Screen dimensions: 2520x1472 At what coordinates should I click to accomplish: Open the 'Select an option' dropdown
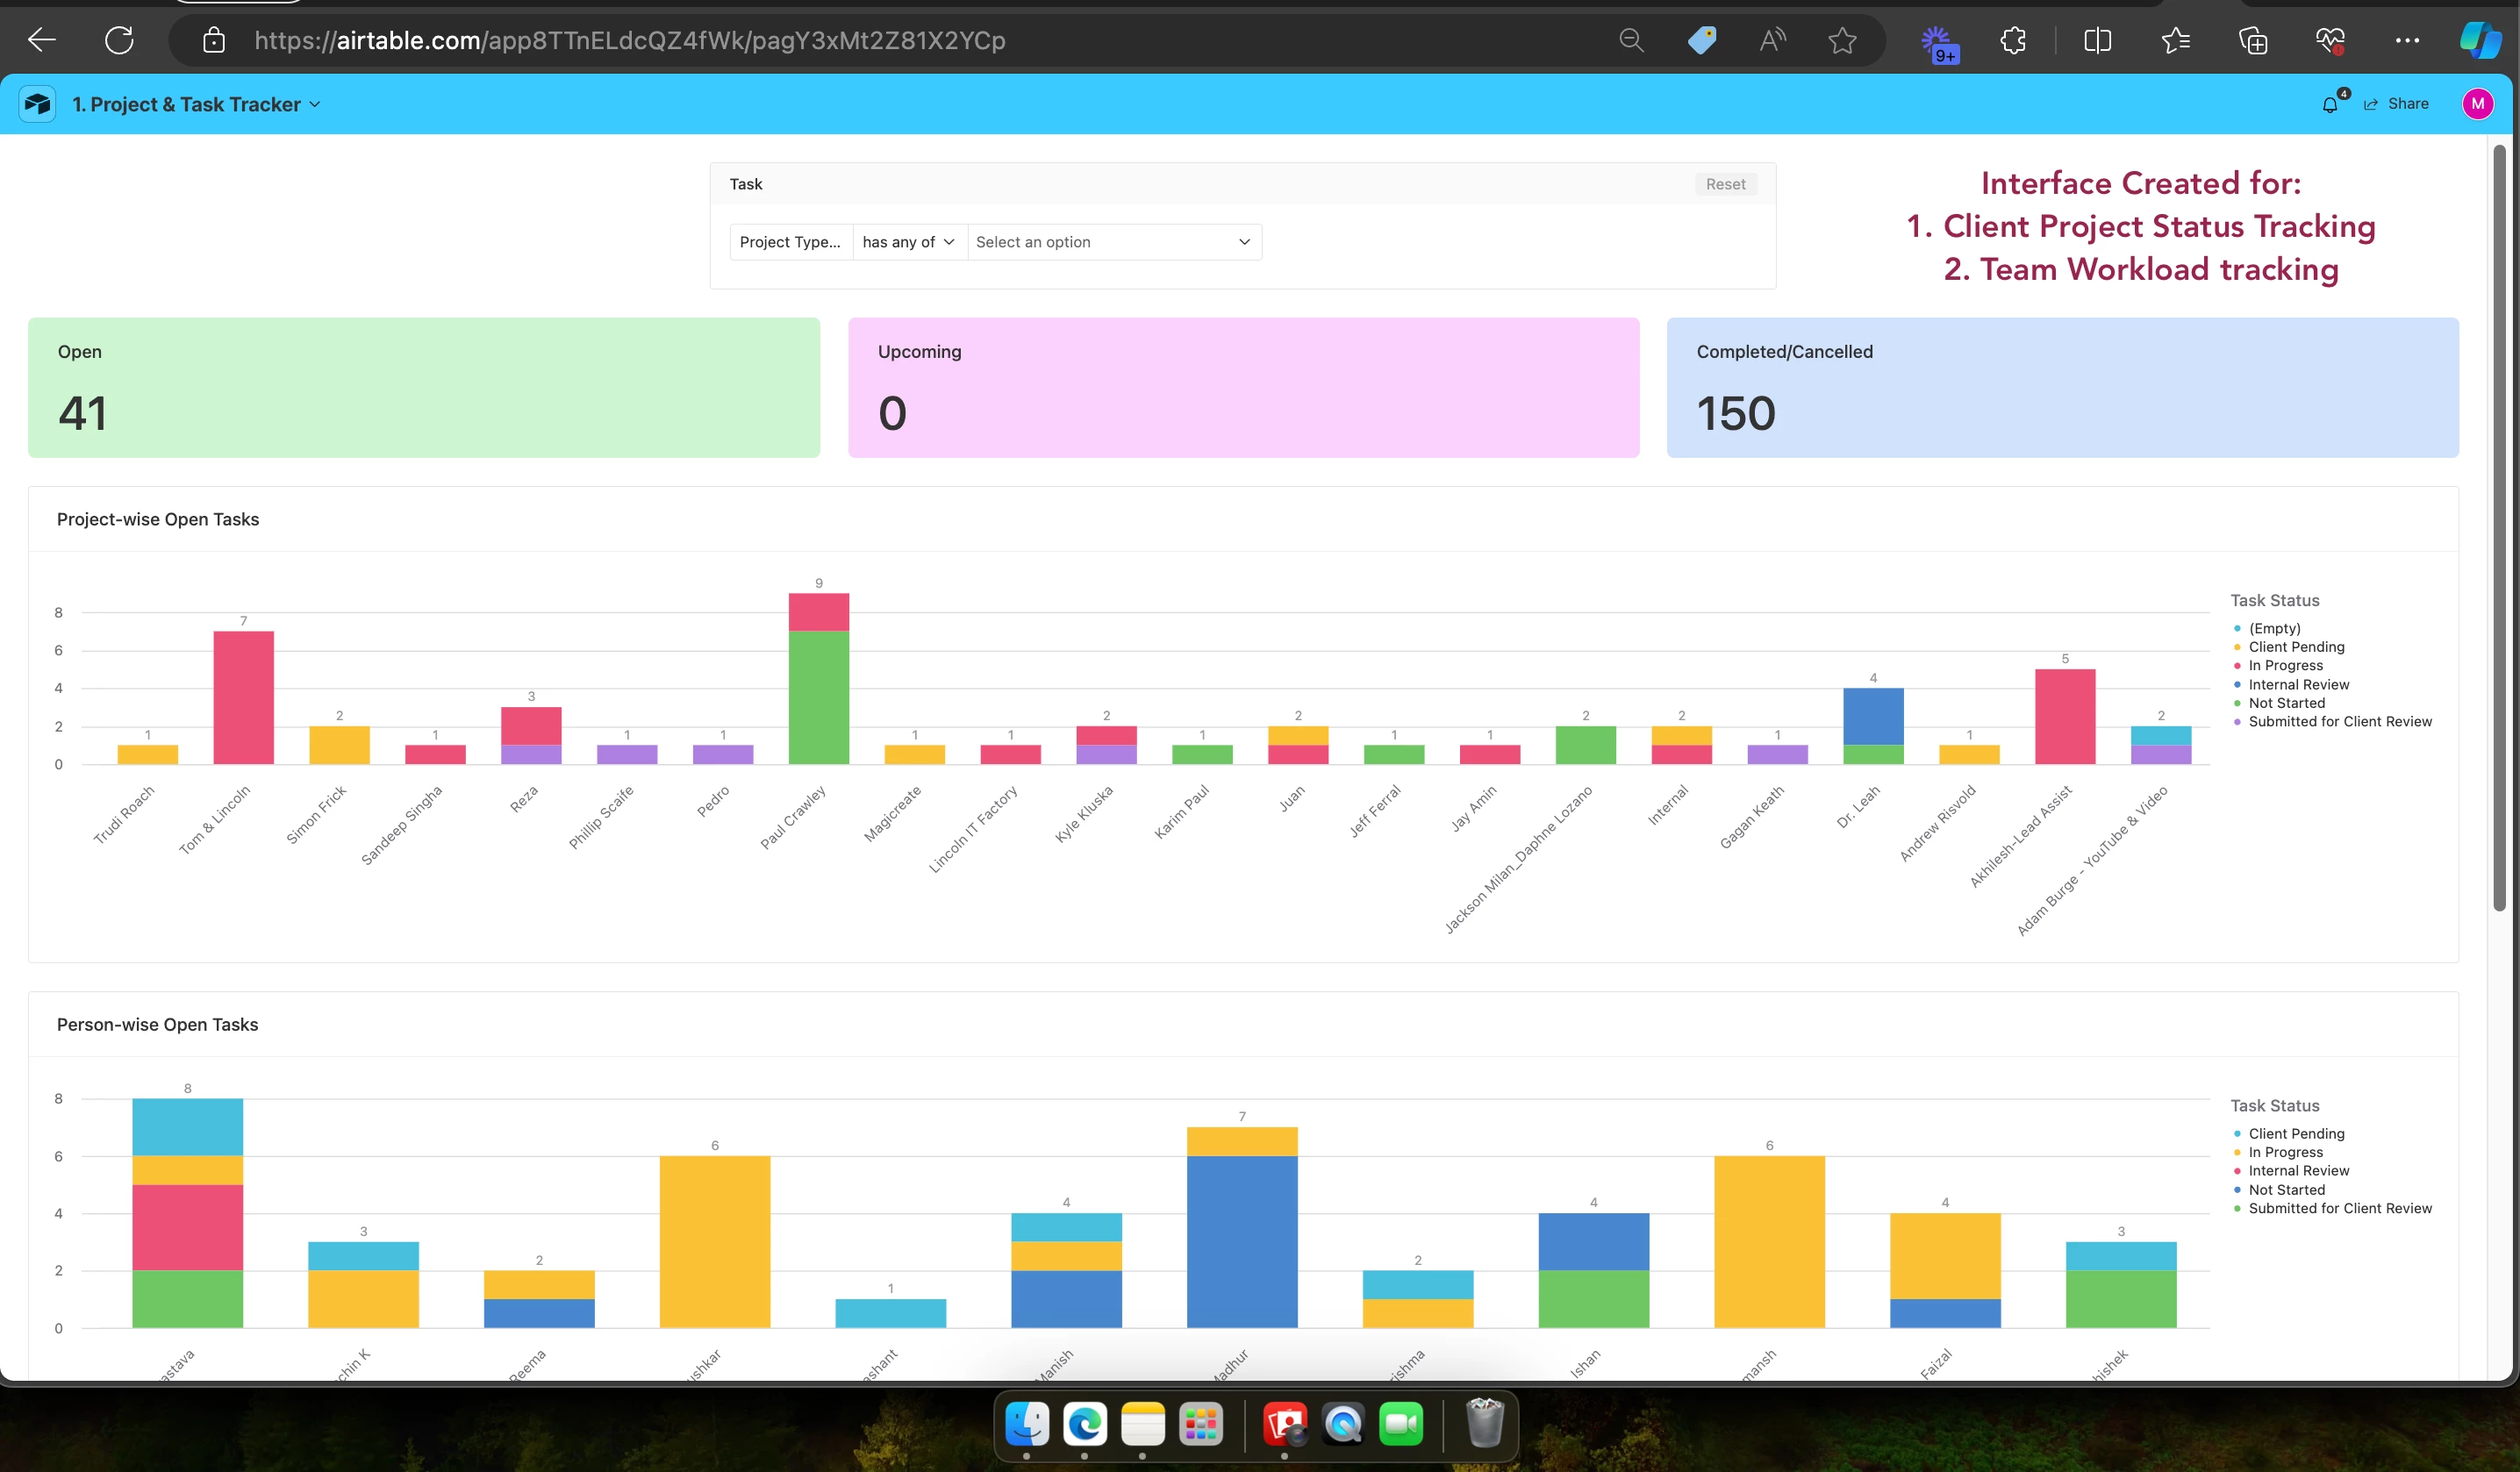[1113, 242]
